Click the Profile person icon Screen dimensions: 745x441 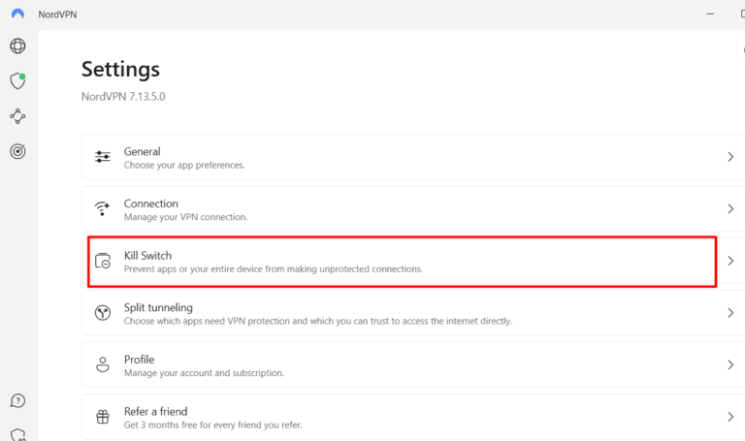pos(103,365)
